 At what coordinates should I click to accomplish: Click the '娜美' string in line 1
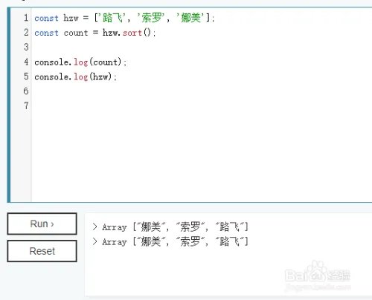click(190, 18)
